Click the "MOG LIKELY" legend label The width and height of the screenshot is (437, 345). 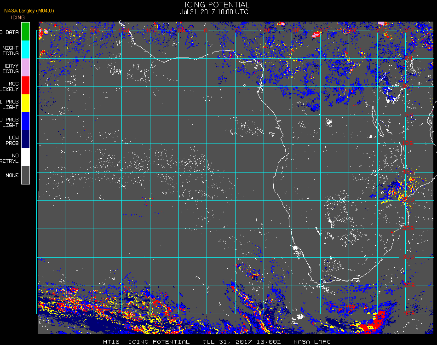(x=10, y=86)
